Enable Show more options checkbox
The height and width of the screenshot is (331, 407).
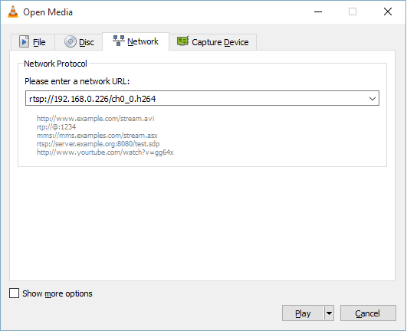[14, 293]
